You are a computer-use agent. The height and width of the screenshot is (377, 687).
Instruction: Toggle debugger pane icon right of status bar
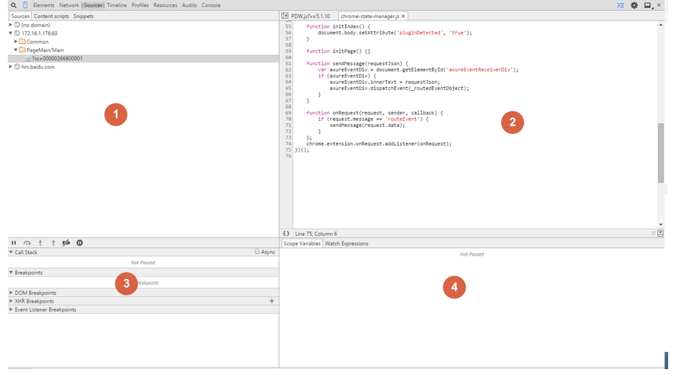tap(660, 234)
